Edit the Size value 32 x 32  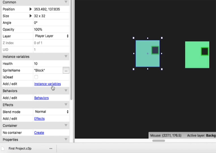(51, 16)
